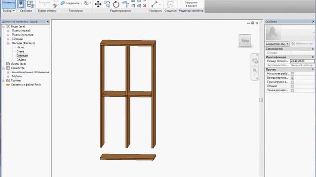Collapse the Прочее section
Image resolution: width=316 pixels, height=177 pixels.
point(313,70)
